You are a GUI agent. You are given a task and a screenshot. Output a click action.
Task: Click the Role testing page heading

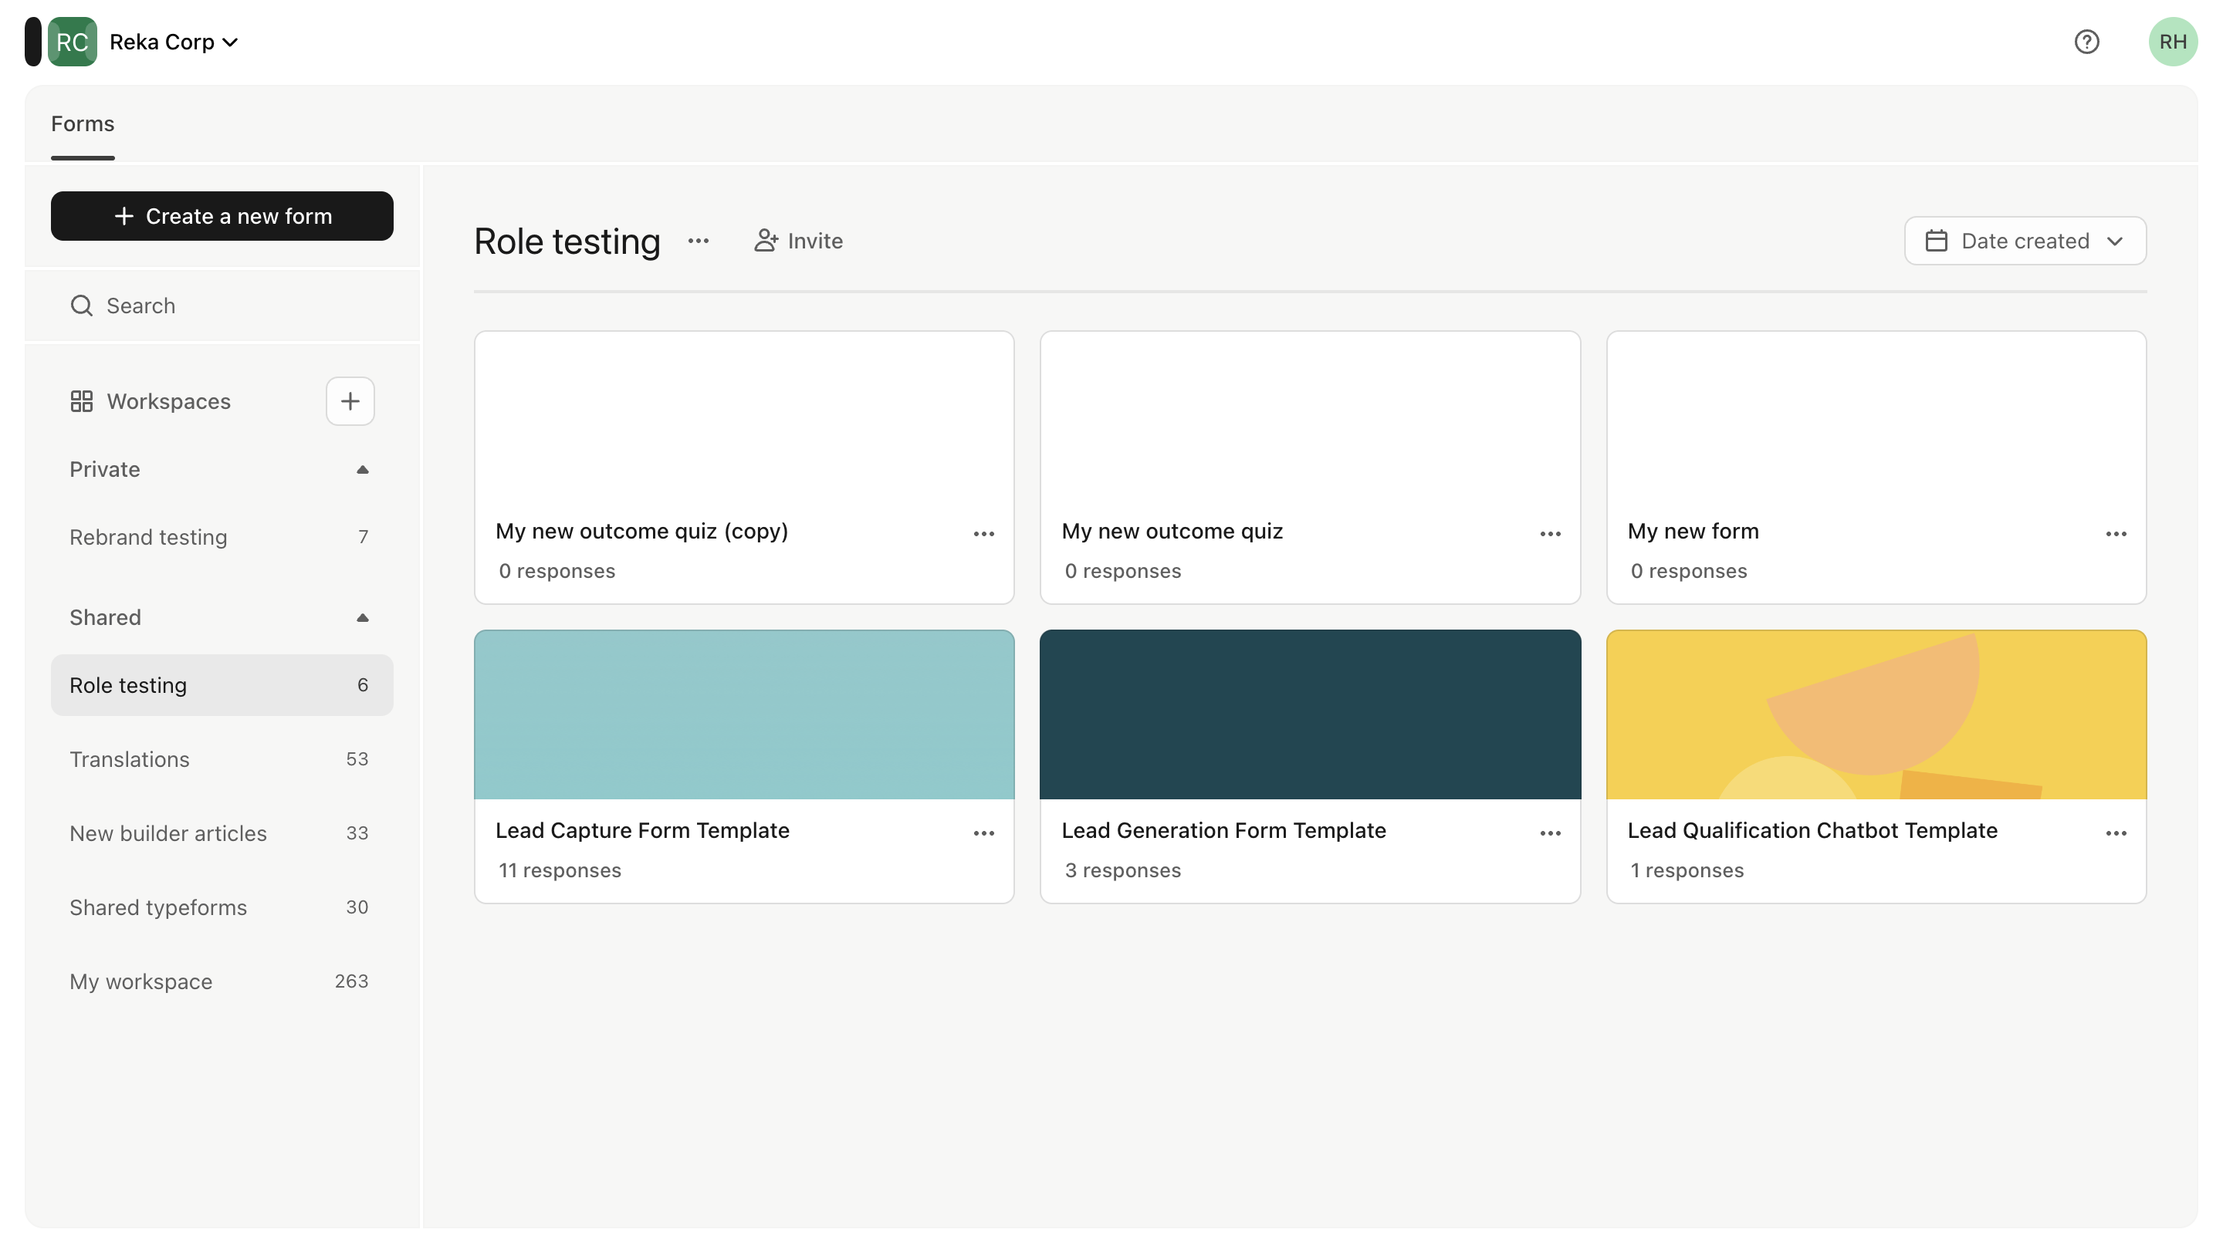[567, 241]
